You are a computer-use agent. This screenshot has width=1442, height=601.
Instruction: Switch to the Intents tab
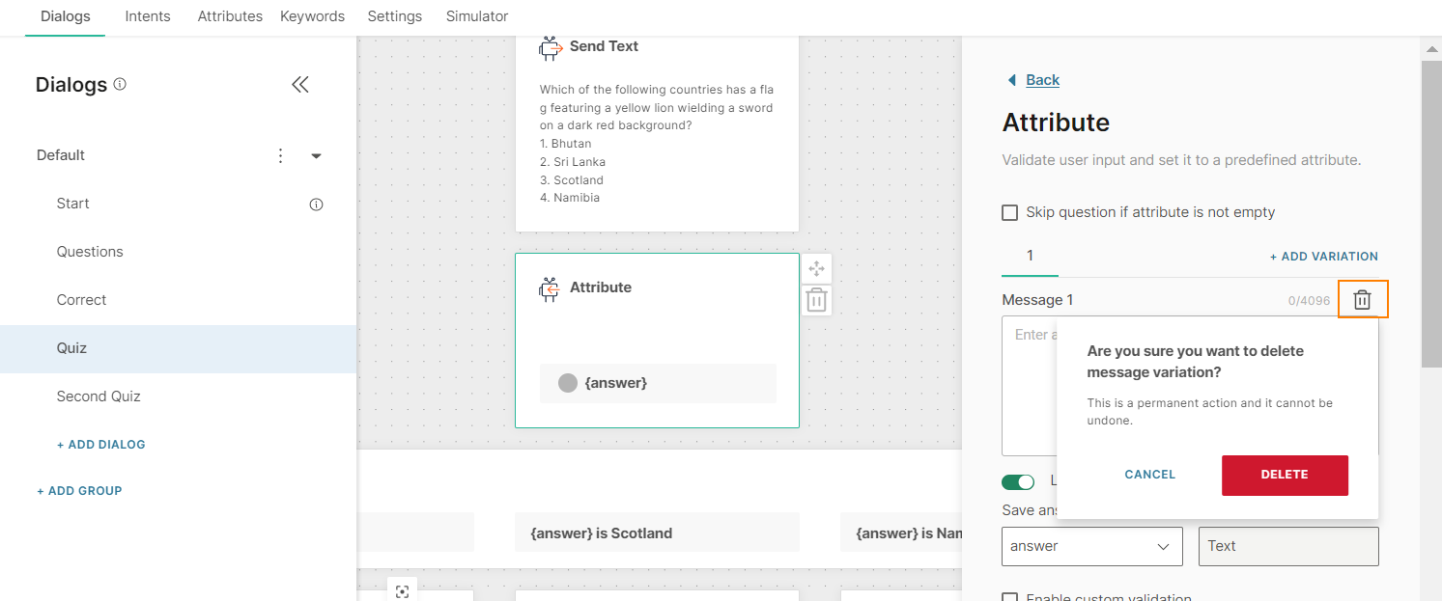pyautogui.click(x=148, y=16)
